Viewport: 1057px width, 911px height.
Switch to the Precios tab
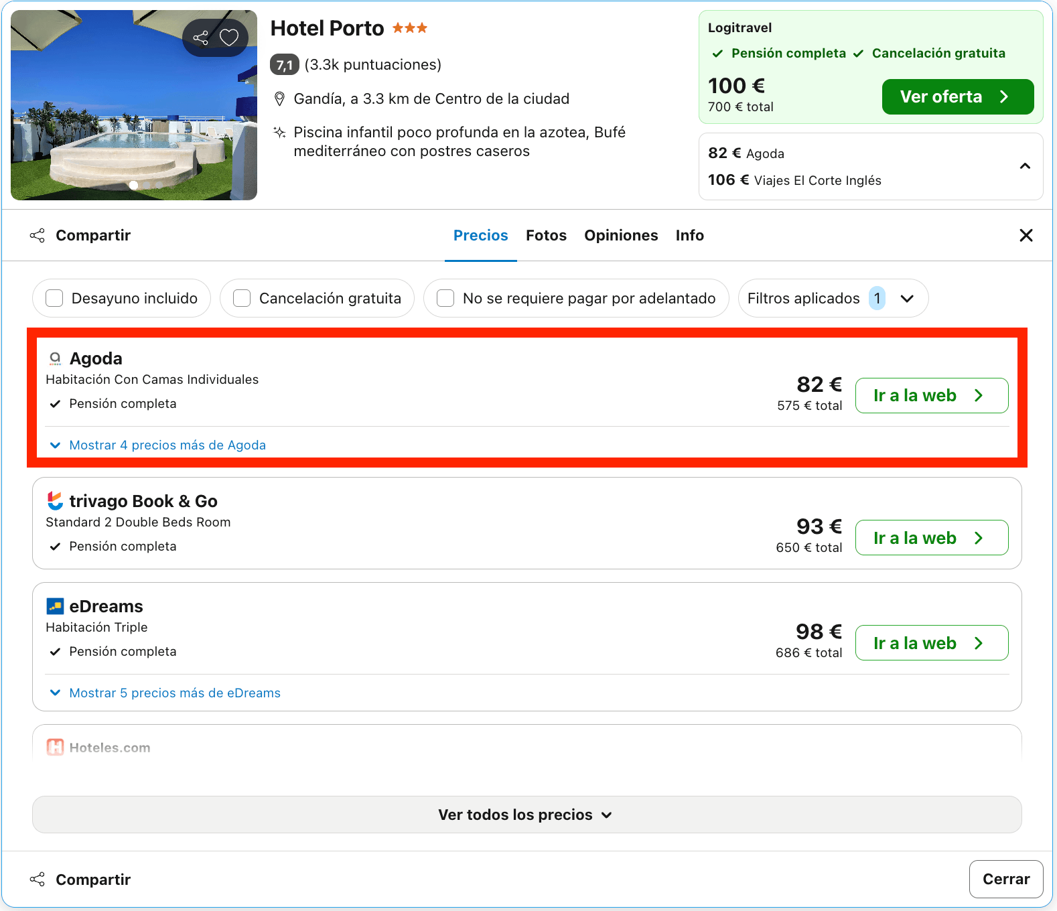[x=481, y=236]
